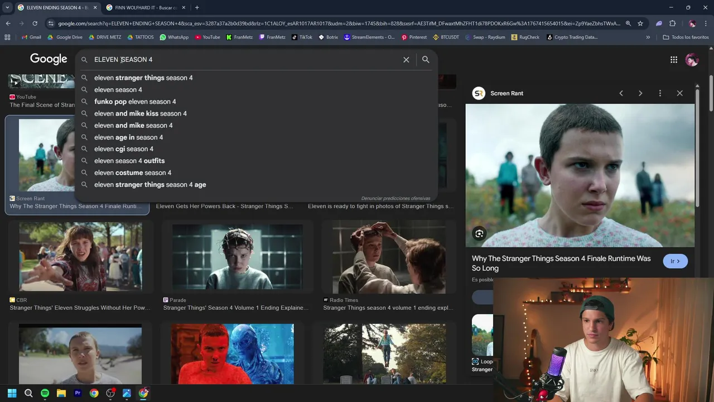This screenshot has height=402, width=714.
Task: Open the Why The Stranger Things Finale title link
Action: (561, 263)
